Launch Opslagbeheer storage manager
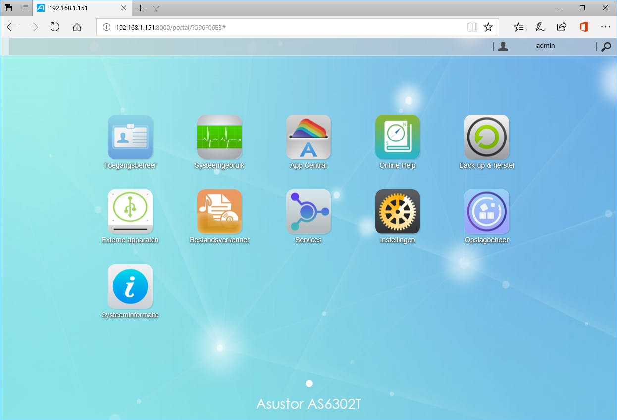Viewport: 617px width, 420px height. click(487, 212)
